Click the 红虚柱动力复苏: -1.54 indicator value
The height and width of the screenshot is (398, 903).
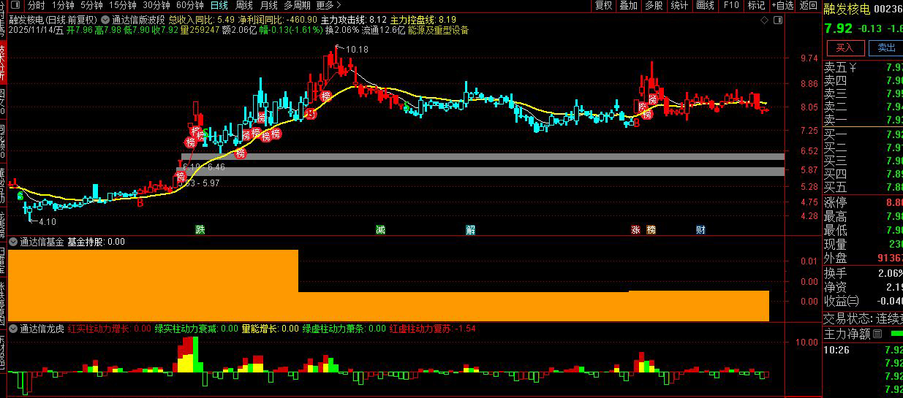(x=432, y=329)
